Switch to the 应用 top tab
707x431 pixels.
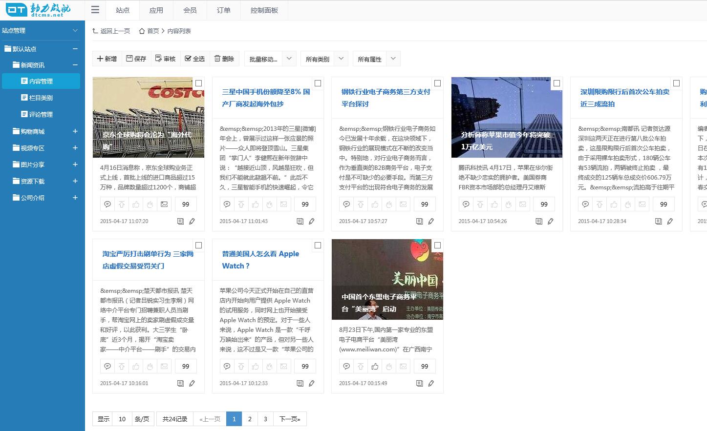click(x=156, y=10)
